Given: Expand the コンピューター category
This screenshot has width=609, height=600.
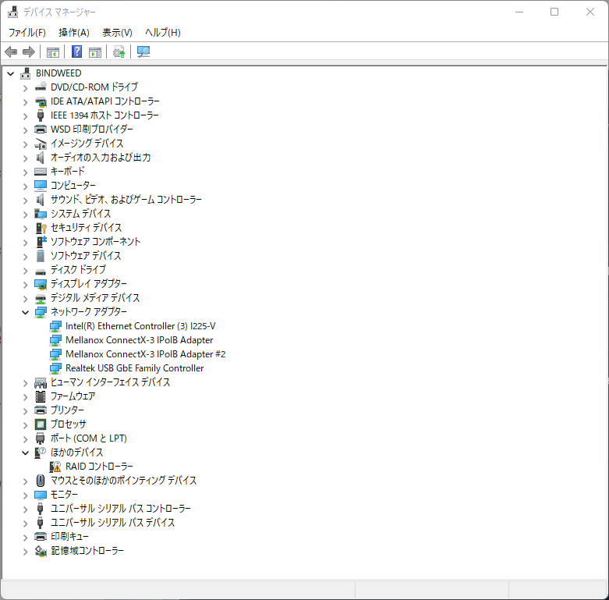Looking at the screenshot, I should pos(26,186).
